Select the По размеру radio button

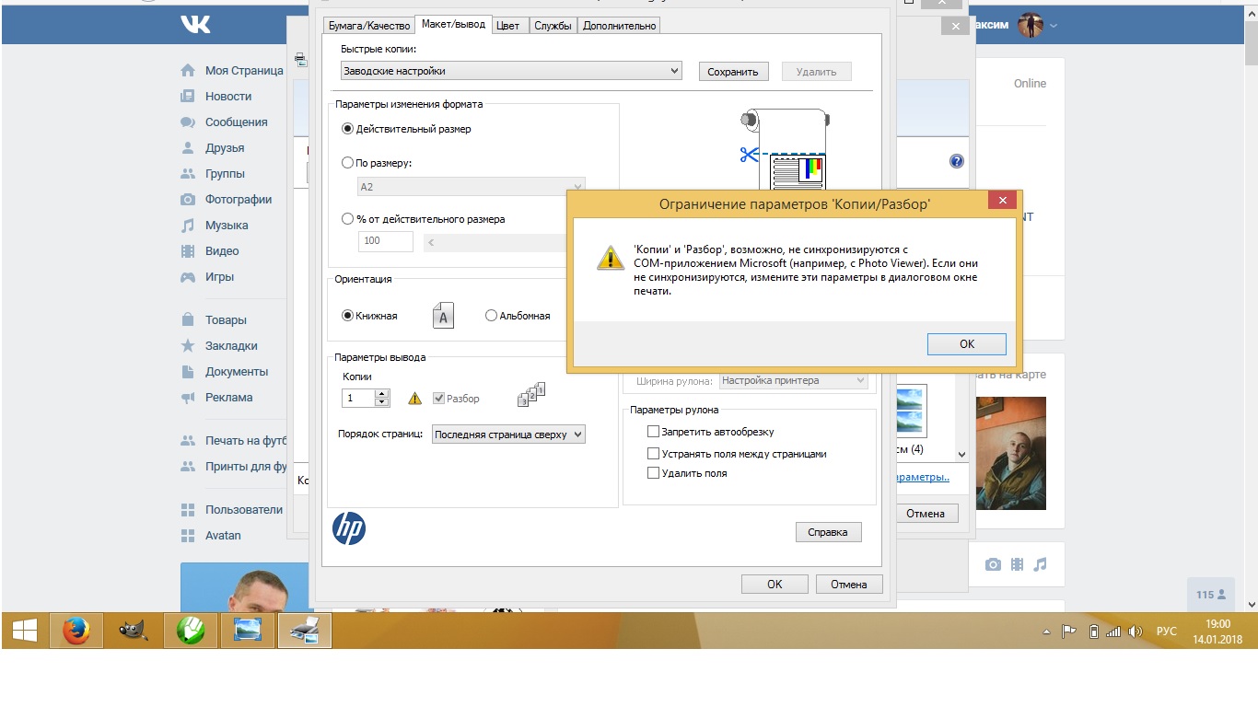coord(347,163)
